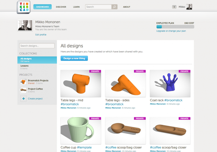Go to the Discover menu
The height and width of the screenshot is (152, 217).
(x=61, y=7)
